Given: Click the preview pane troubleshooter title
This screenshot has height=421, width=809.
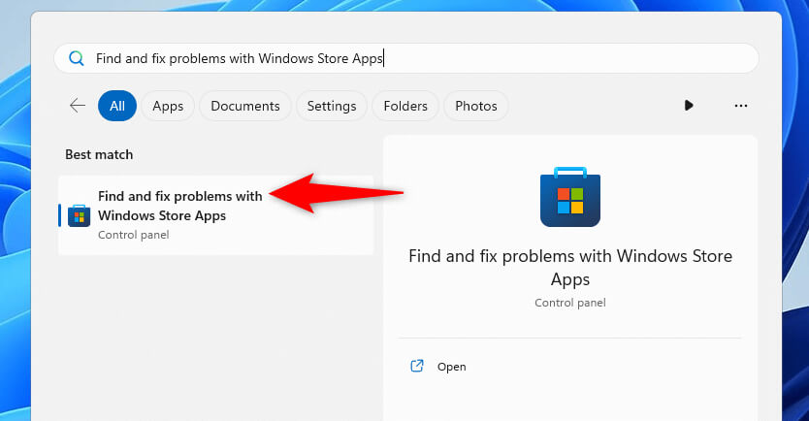Looking at the screenshot, I should (x=569, y=268).
